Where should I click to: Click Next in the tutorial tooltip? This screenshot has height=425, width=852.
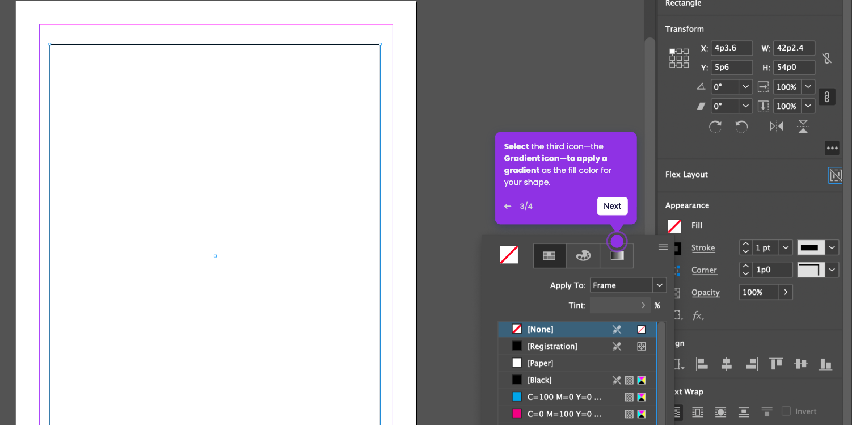pyautogui.click(x=612, y=206)
